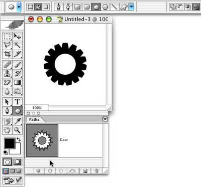
Task: Select the Gear path thumbnail
Action: pos(42,140)
